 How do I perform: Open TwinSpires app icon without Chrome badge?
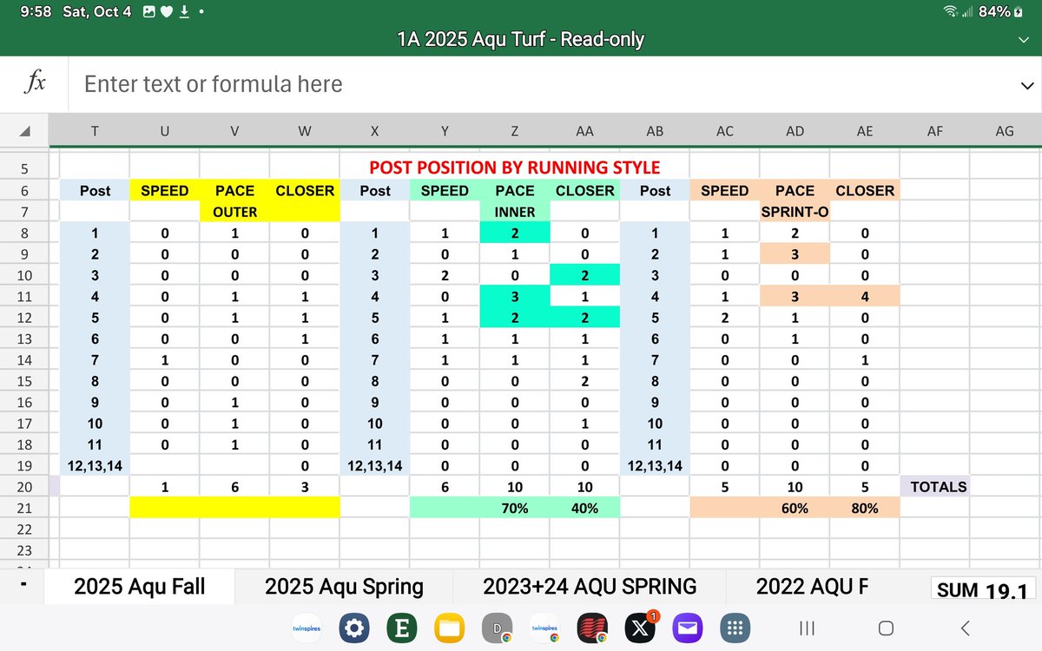[306, 628]
